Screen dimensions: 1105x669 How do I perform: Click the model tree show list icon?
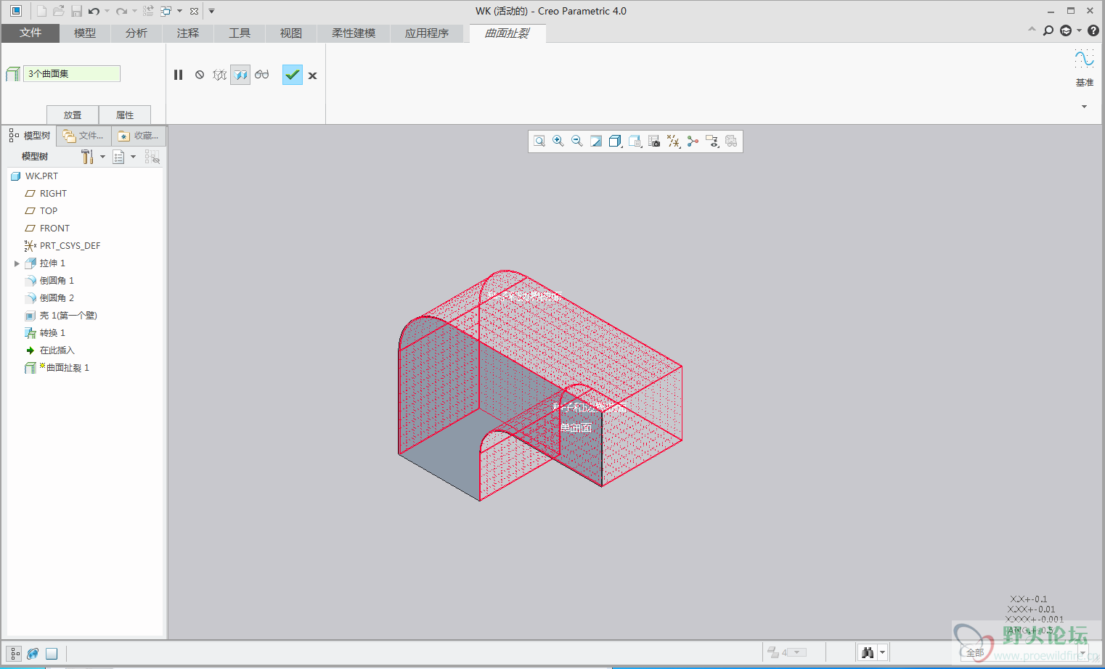tap(119, 157)
